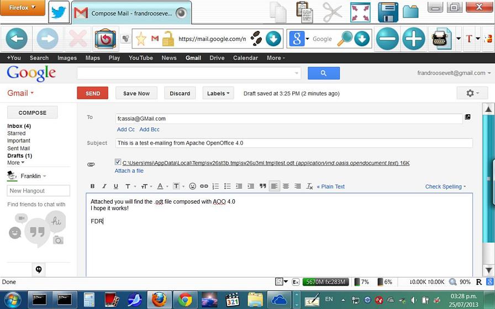Select the Compose Mail tab

(x=131, y=13)
